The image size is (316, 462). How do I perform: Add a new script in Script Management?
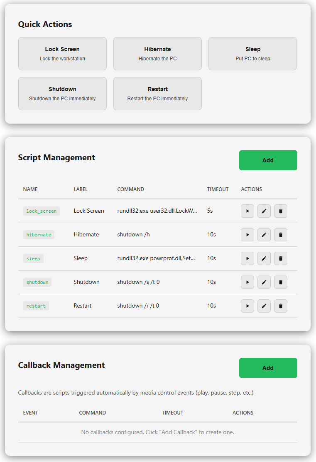click(x=268, y=160)
